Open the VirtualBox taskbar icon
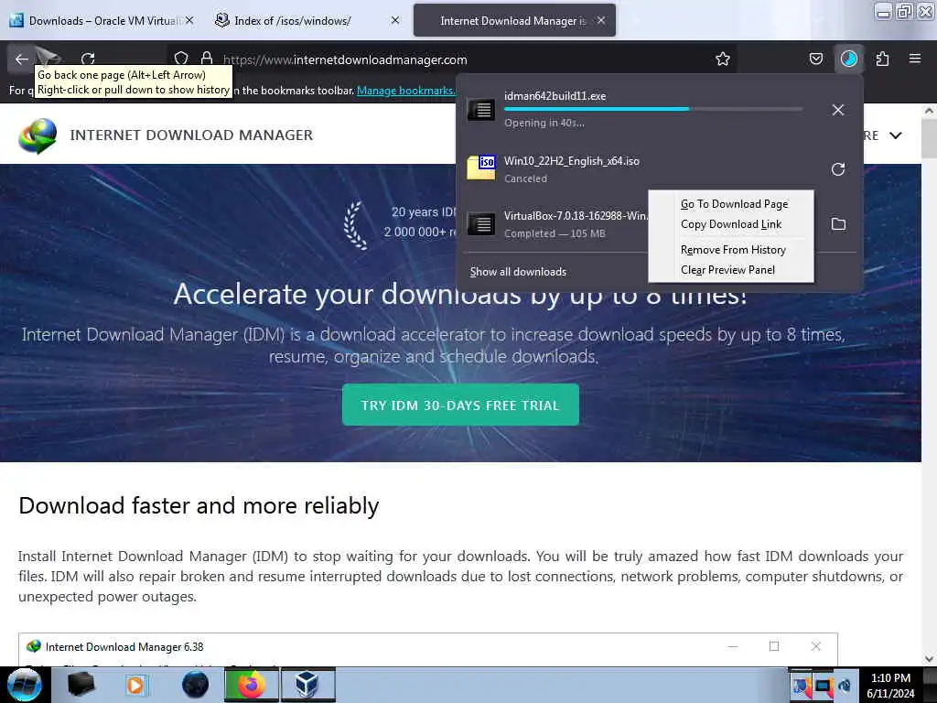Screen dimensions: 937x703 [307, 685]
